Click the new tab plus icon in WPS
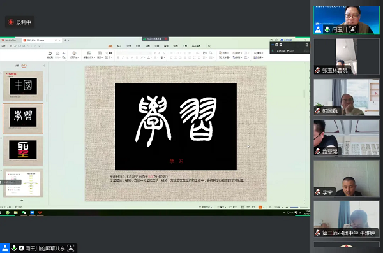Image resolution: width=383 pixels, height=253 pixels. point(65,40)
